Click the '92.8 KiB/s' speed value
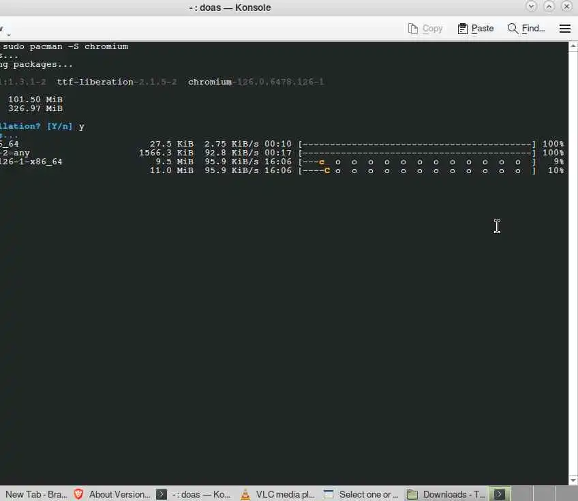Viewport: 578px width, 501px height. (232, 153)
